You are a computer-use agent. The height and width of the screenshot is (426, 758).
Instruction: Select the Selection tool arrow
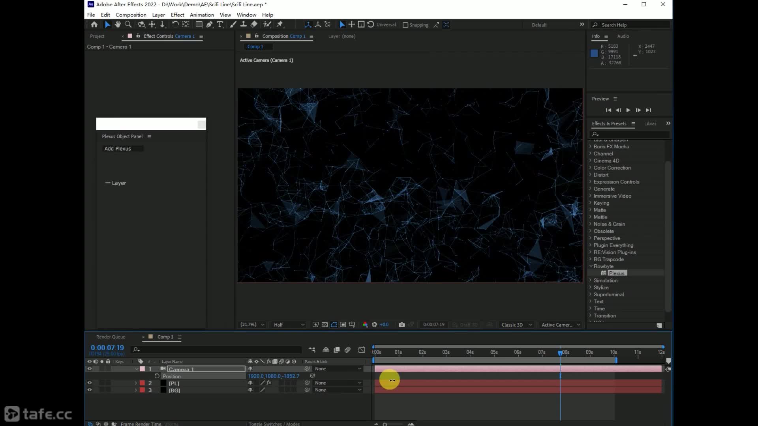[x=107, y=24]
